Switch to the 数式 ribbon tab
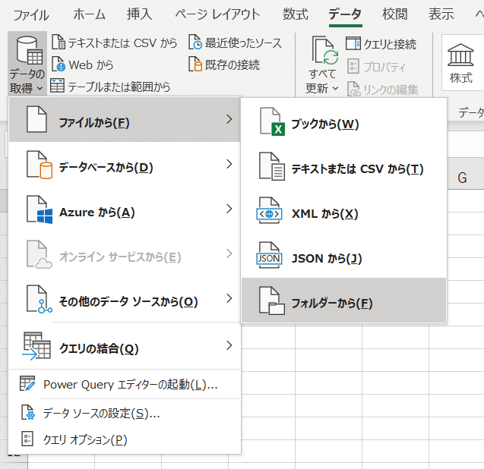Image resolution: width=484 pixels, height=469 pixels. (295, 14)
